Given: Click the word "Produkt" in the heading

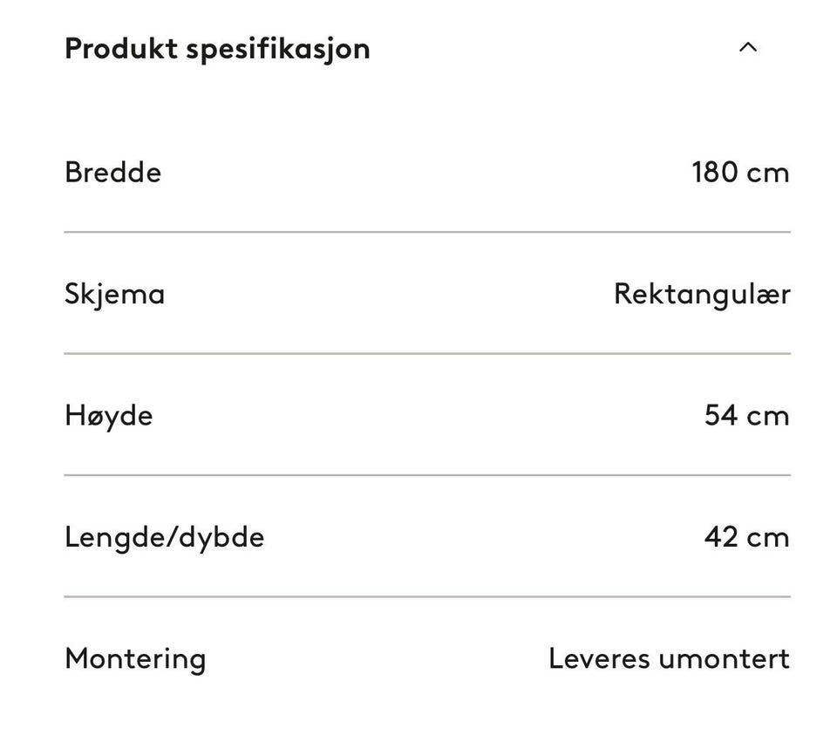Looking at the screenshot, I should 120,48.
